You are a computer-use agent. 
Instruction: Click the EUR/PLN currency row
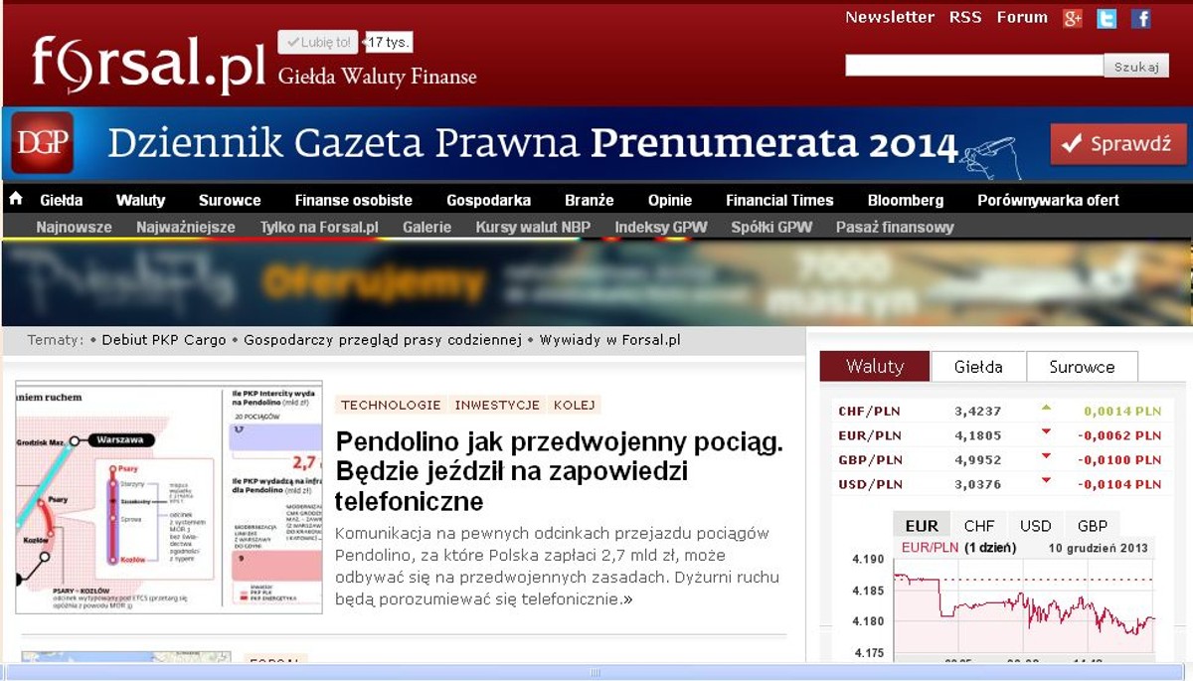tap(999, 435)
